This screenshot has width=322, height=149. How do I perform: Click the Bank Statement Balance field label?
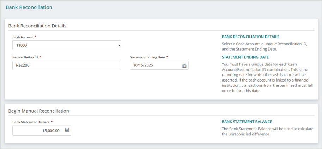click(32, 122)
